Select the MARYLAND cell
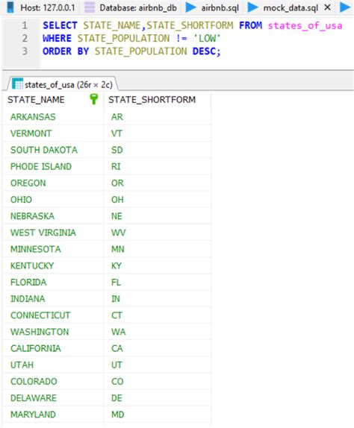 [x=53, y=415]
